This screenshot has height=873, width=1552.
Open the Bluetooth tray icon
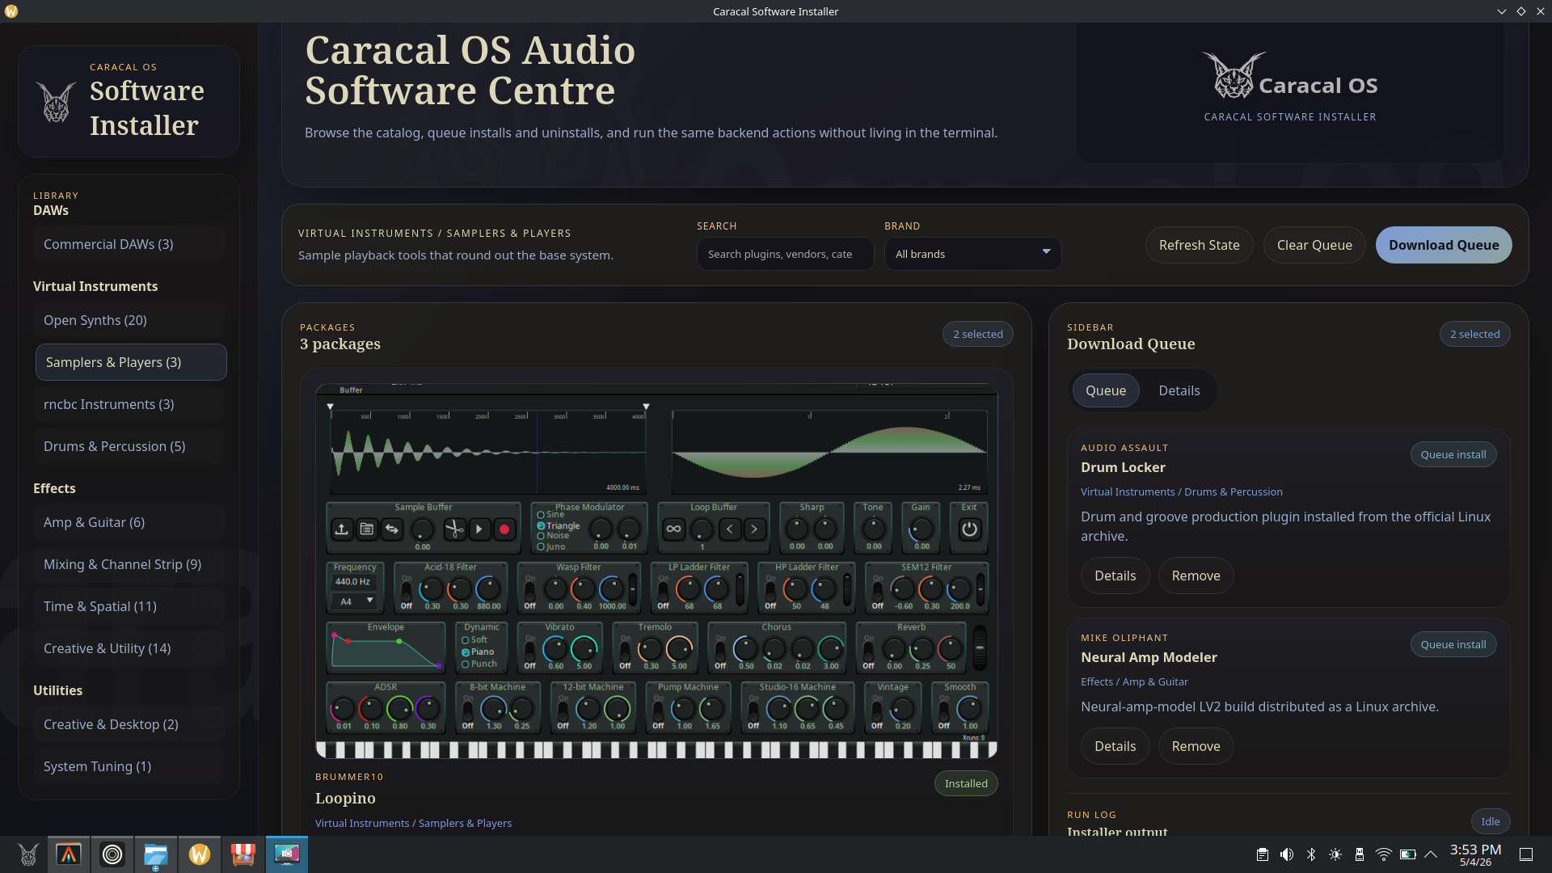coord(1311,854)
